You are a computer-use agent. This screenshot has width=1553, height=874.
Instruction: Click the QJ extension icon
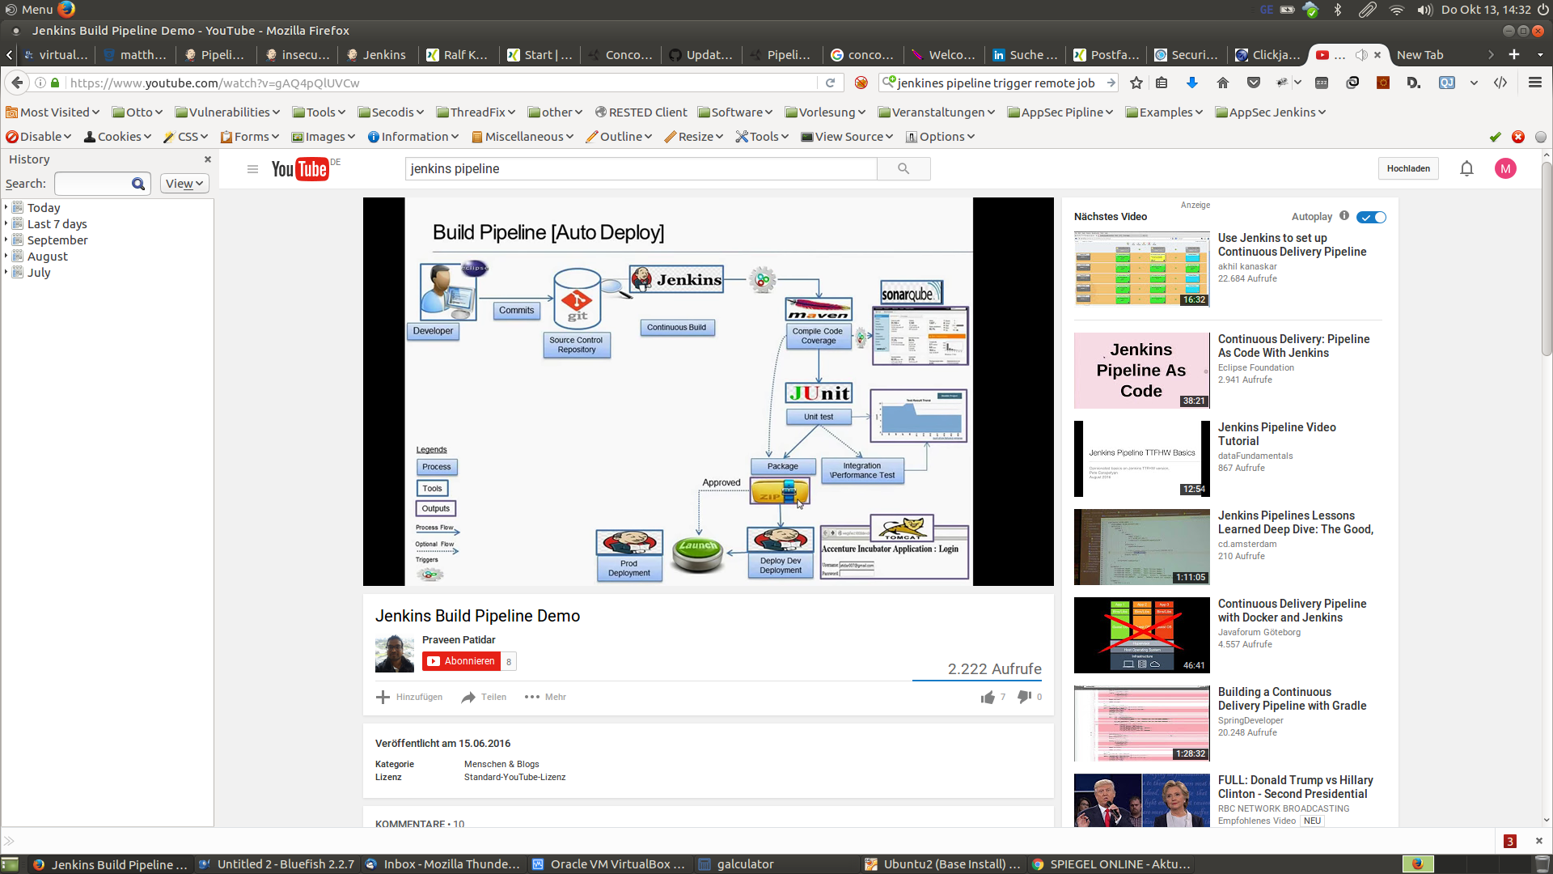(x=1447, y=83)
